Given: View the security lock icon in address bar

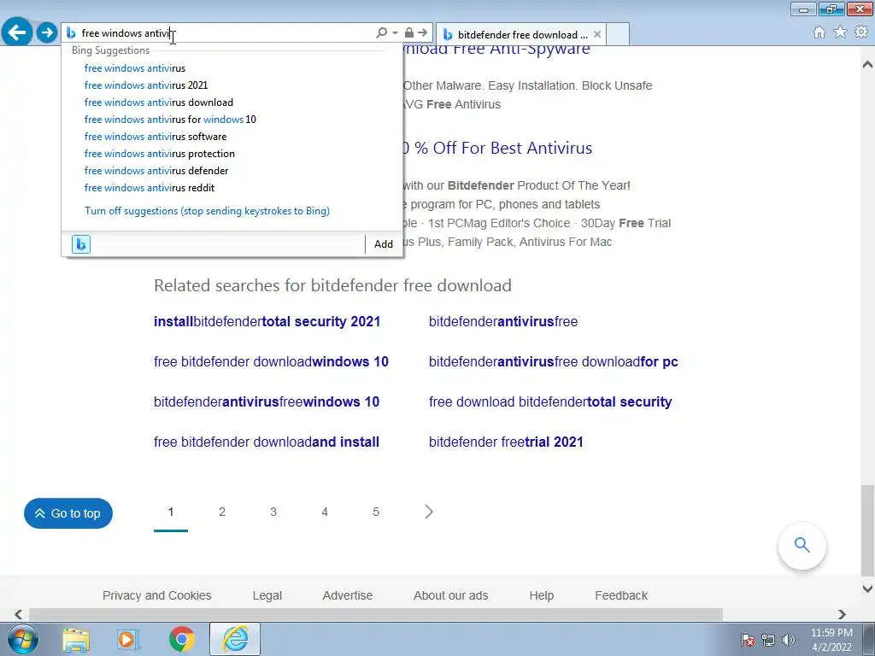Looking at the screenshot, I should 409,33.
